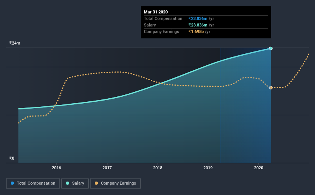
Task: Click the Company Earnings label in tooltip
Action: click(161, 31)
